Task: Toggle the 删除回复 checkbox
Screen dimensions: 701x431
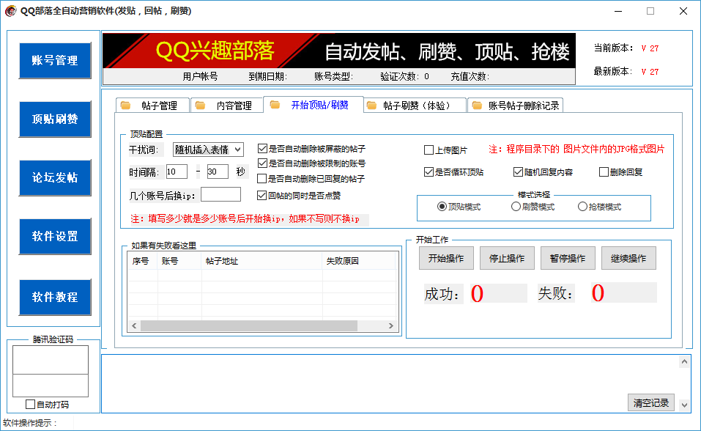Action: pyautogui.click(x=604, y=172)
